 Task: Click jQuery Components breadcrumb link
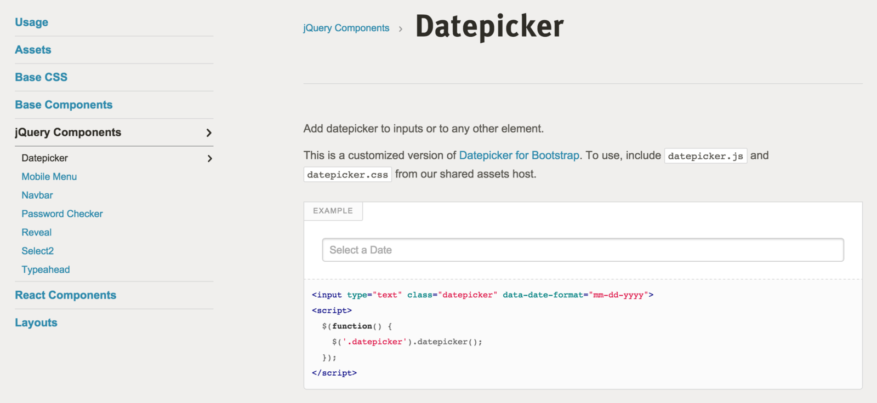click(346, 28)
